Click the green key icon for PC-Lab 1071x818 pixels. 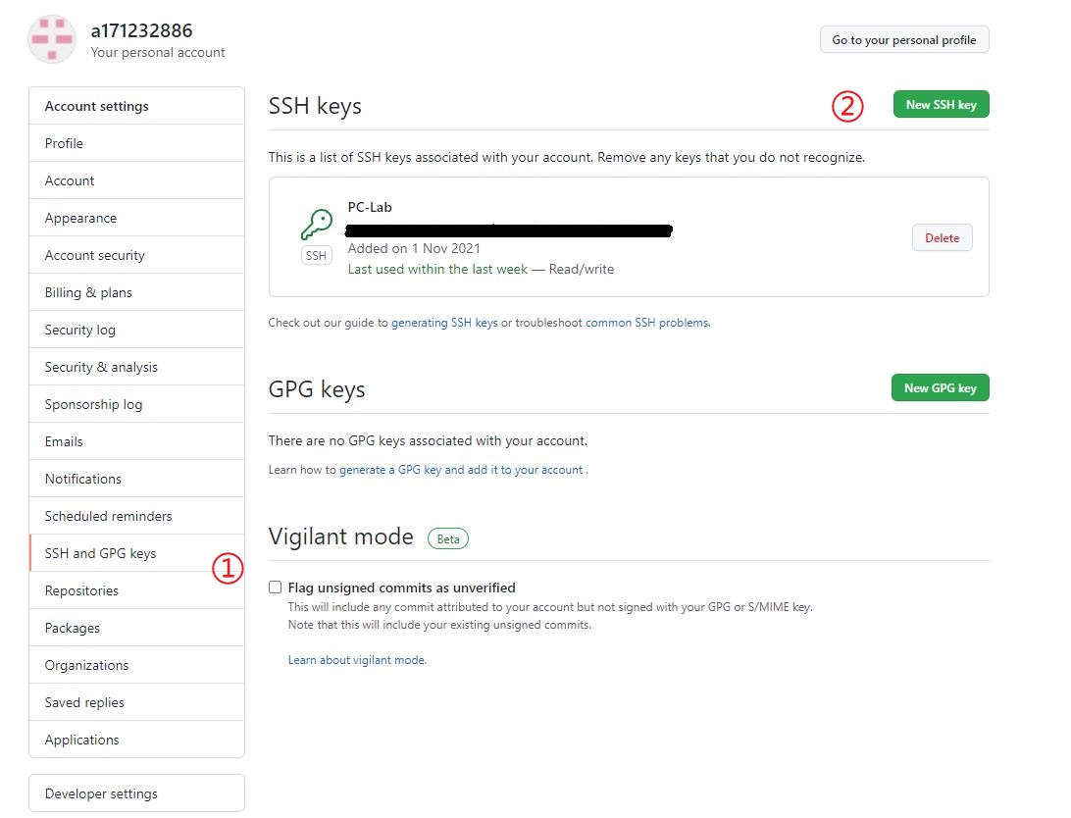pyautogui.click(x=316, y=224)
